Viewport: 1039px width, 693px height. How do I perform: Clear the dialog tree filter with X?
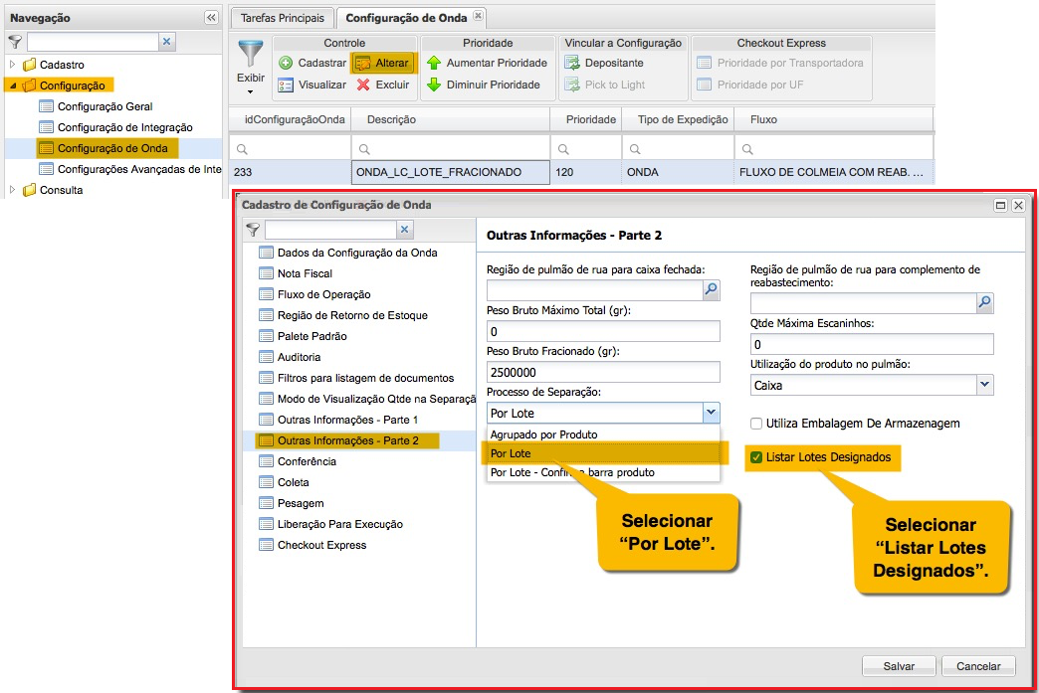pos(405,230)
